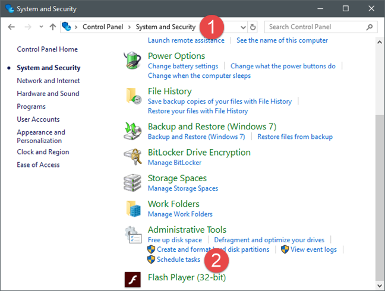This screenshot has width=385, height=291.
Task: Click the Forward arrow button
Action: point(28,27)
